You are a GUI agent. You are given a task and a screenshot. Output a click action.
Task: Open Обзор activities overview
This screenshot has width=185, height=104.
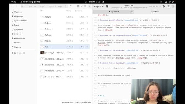tap(14, 2)
